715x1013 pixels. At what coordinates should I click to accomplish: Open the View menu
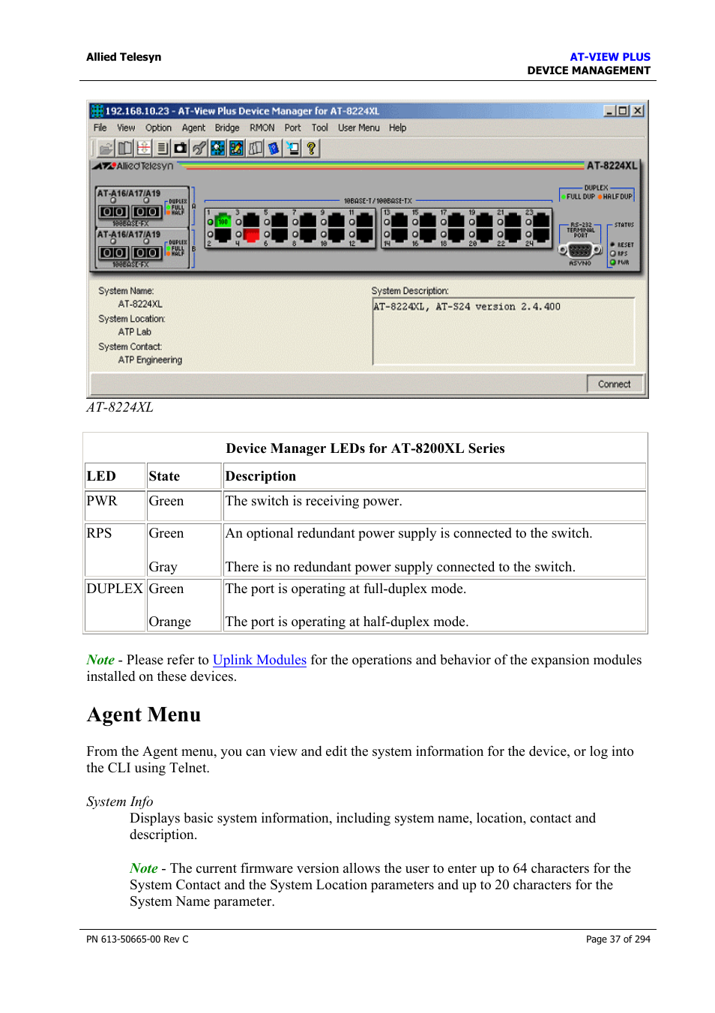pyautogui.click(x=126, y=128)
